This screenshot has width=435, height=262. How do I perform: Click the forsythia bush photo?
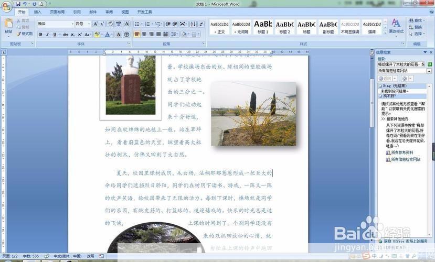tap(253, 114)
